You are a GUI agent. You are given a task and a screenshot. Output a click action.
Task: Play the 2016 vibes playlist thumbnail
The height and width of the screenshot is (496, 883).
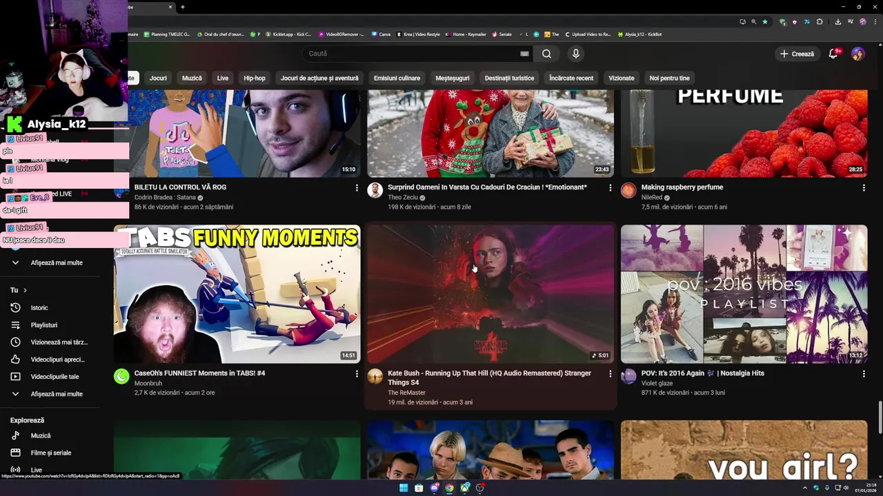click(x=744, y=294)
